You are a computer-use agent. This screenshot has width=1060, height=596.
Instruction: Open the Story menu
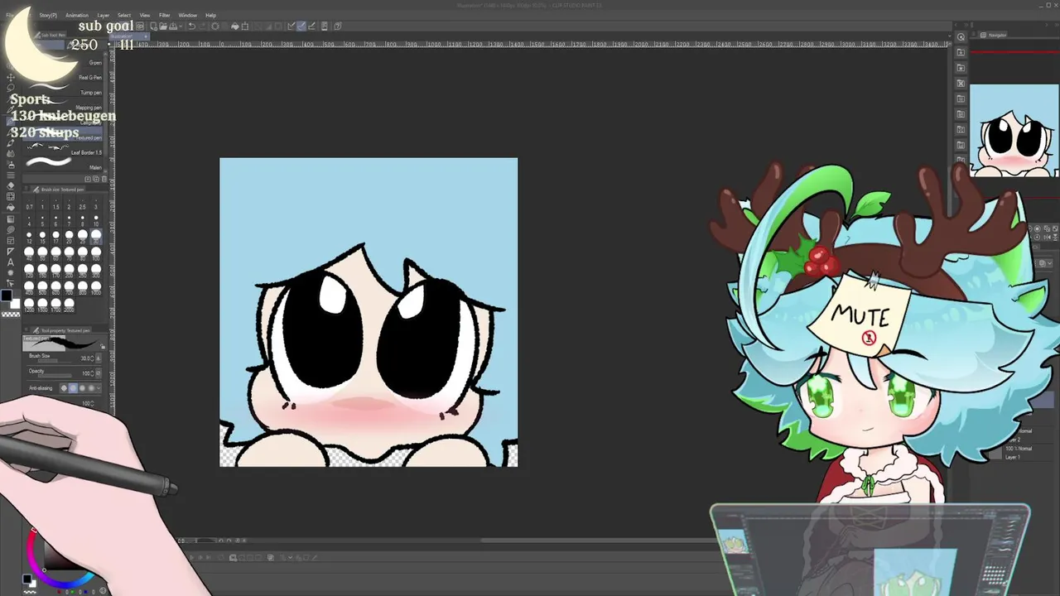click(x=48, y=15)
